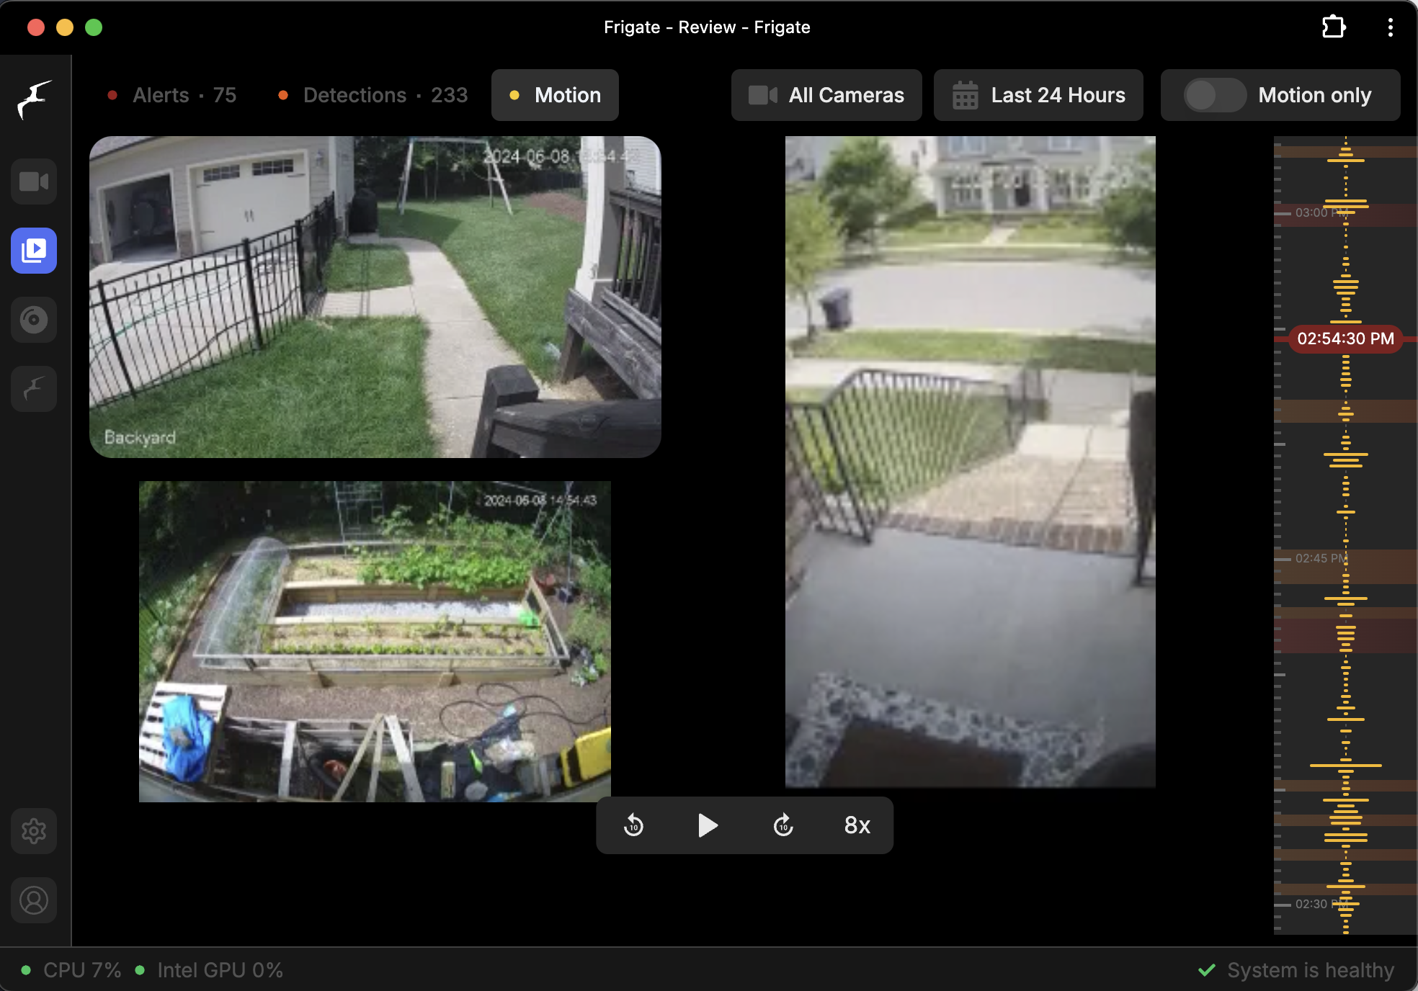Click the 8x playback speed control
Image resolution: width=1418 pixels, height=991 pixels.
pos(857,825)
